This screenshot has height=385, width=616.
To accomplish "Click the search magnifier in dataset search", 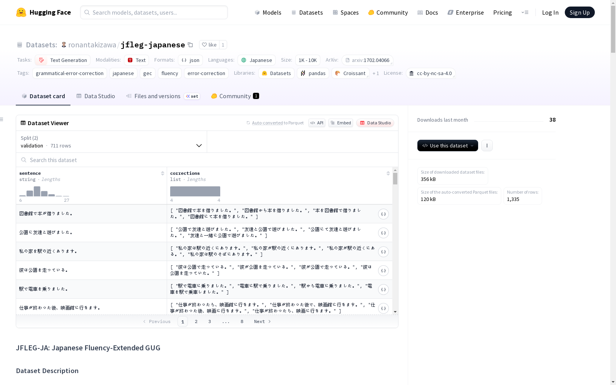I will 24,160.
